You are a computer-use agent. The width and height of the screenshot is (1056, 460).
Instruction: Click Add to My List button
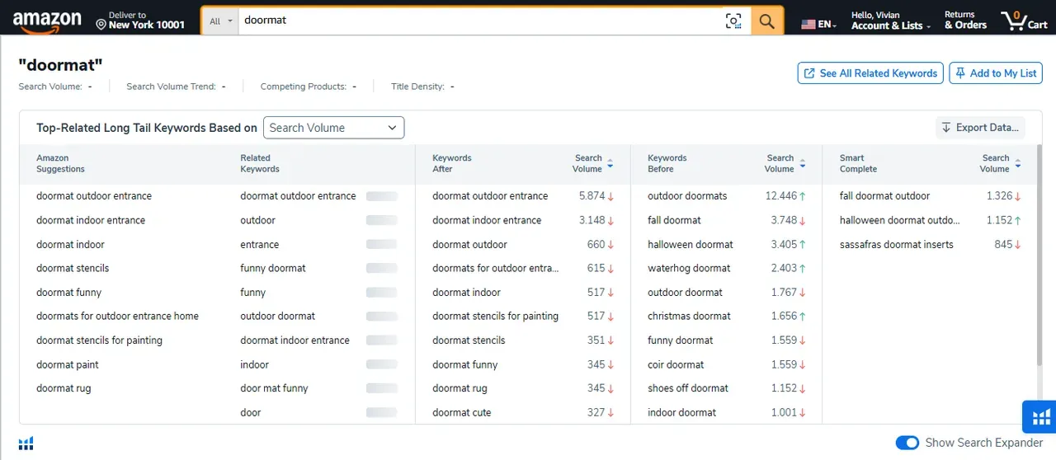[995, 73]
